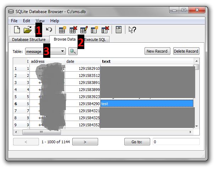Click the Open Database folder icon
The image size is (215, 169).
click(27, 30)
